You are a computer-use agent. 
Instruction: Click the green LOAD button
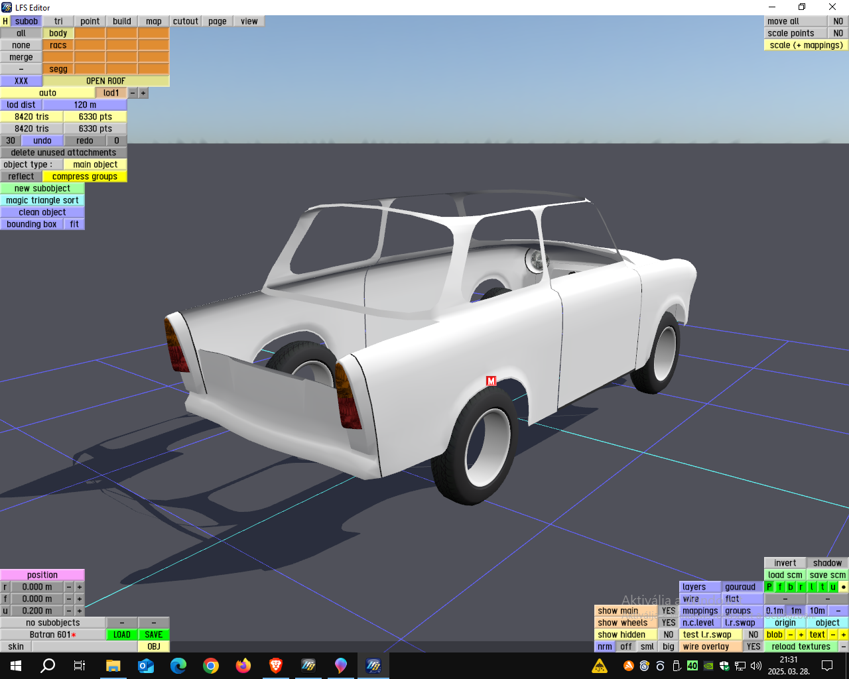(x=122, y=635)
